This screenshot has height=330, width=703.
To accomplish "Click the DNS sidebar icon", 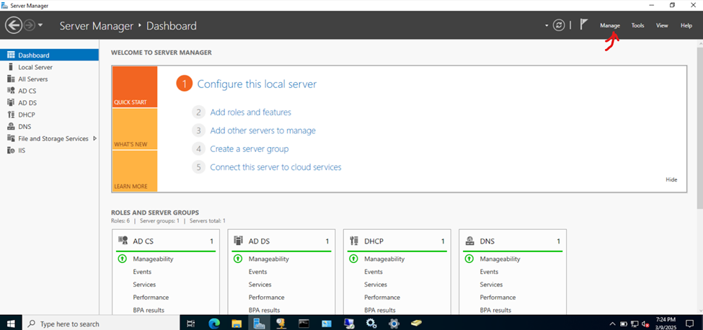I will 12,126.
